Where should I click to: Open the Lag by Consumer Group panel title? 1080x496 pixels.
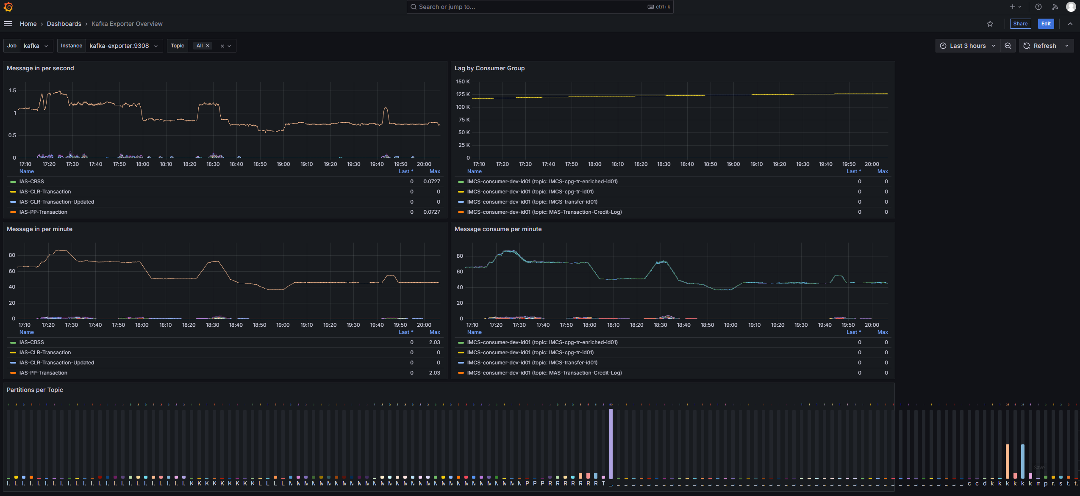coord(489,68)
